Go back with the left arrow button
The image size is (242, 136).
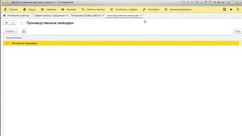[x=6, y=23]
